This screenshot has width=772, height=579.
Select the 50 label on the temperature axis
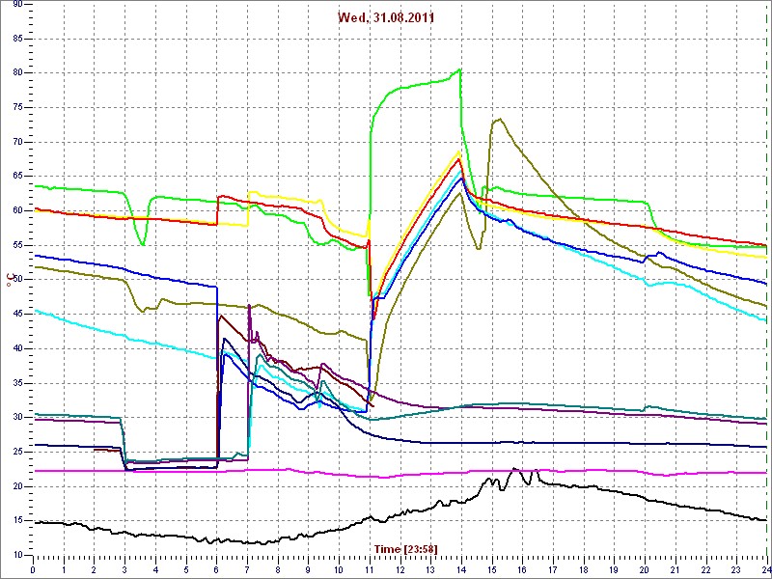click(x=17, y=280)
